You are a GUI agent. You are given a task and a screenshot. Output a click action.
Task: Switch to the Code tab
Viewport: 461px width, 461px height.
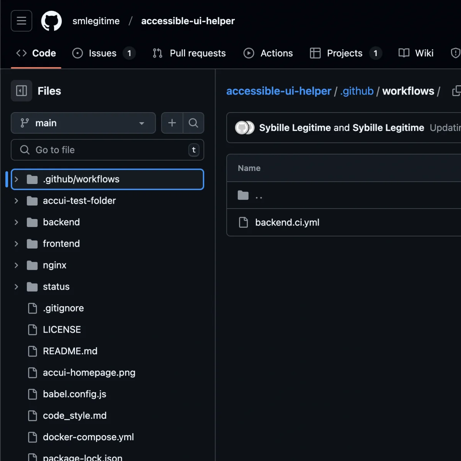(36, 53)
